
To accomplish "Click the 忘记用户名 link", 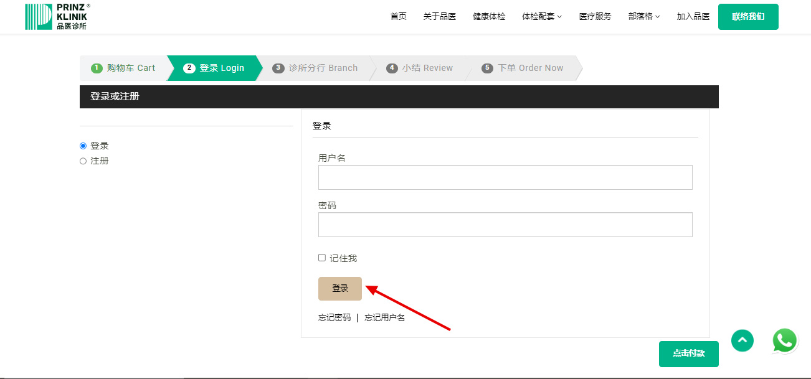I will point(384,318).
